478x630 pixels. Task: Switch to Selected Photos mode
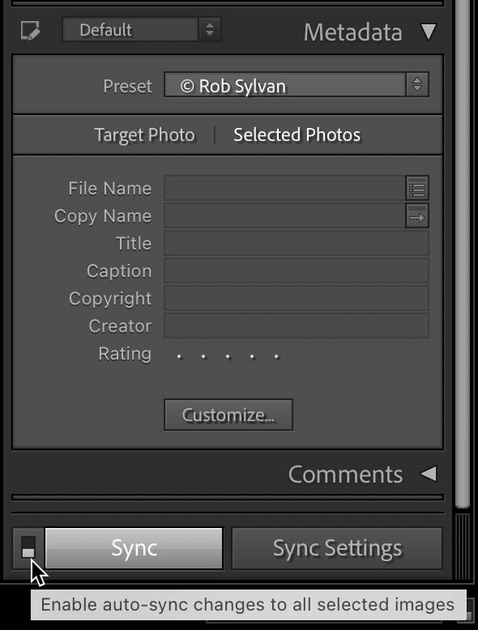[297, 135]
